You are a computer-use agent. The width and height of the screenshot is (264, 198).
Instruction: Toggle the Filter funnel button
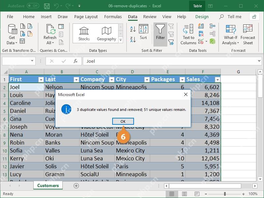pos(160,34)
